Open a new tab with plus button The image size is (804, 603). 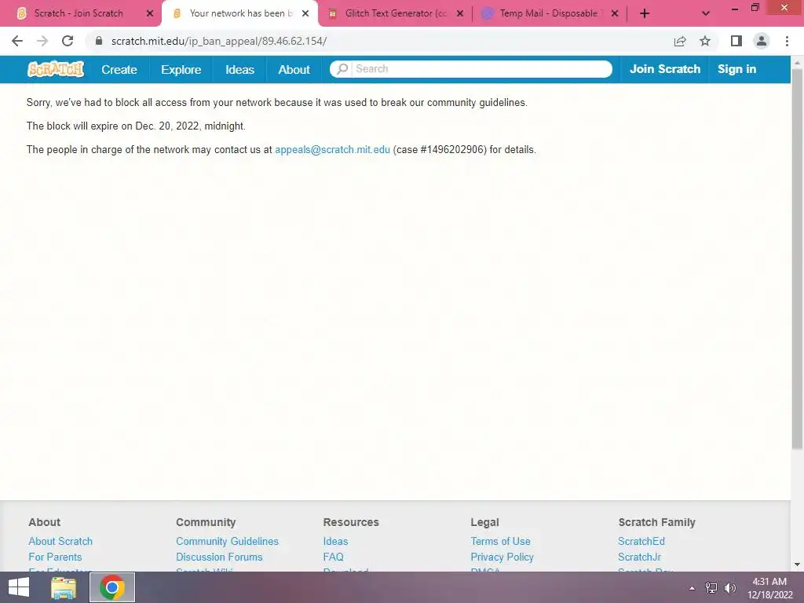click(645, 13)
